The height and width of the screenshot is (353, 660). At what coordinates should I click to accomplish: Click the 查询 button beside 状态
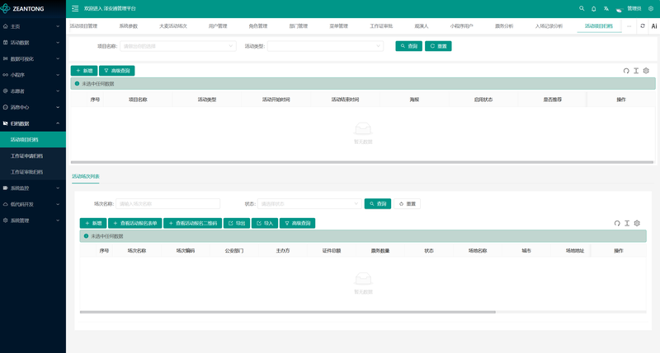[x=378, y=203]
